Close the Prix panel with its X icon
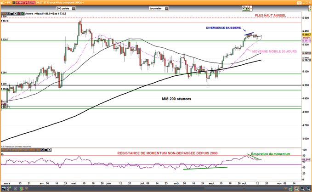Viewport: 312px width, 192px height. [x=15, y=14]
